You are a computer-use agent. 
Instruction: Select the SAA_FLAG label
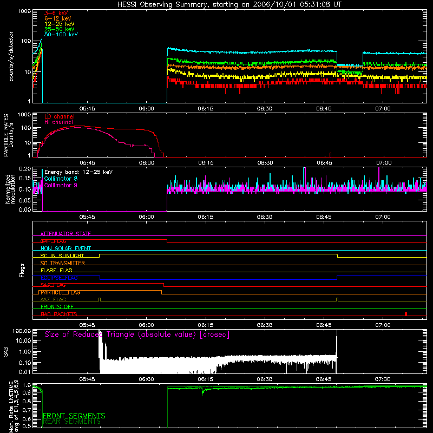coord(53,285)
